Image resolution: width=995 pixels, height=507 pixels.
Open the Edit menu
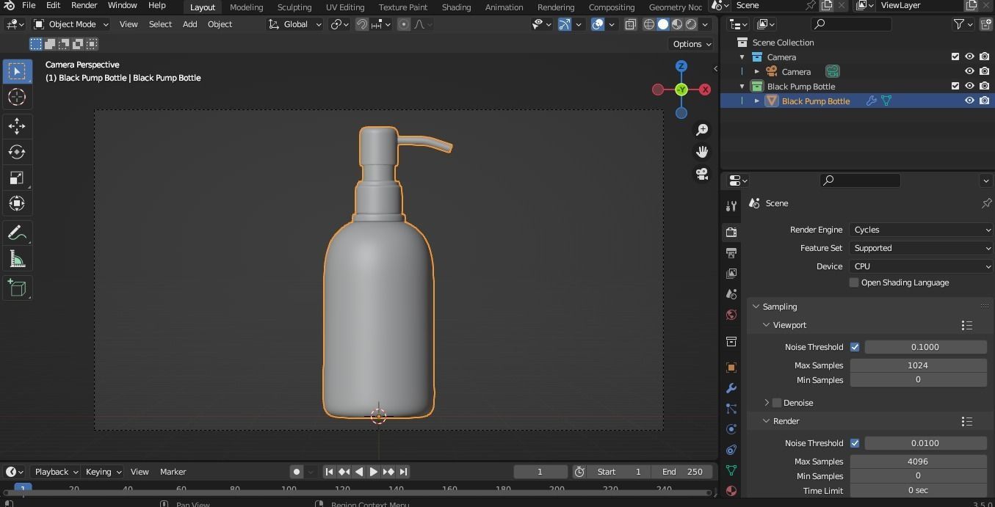(x=53, y=5)
